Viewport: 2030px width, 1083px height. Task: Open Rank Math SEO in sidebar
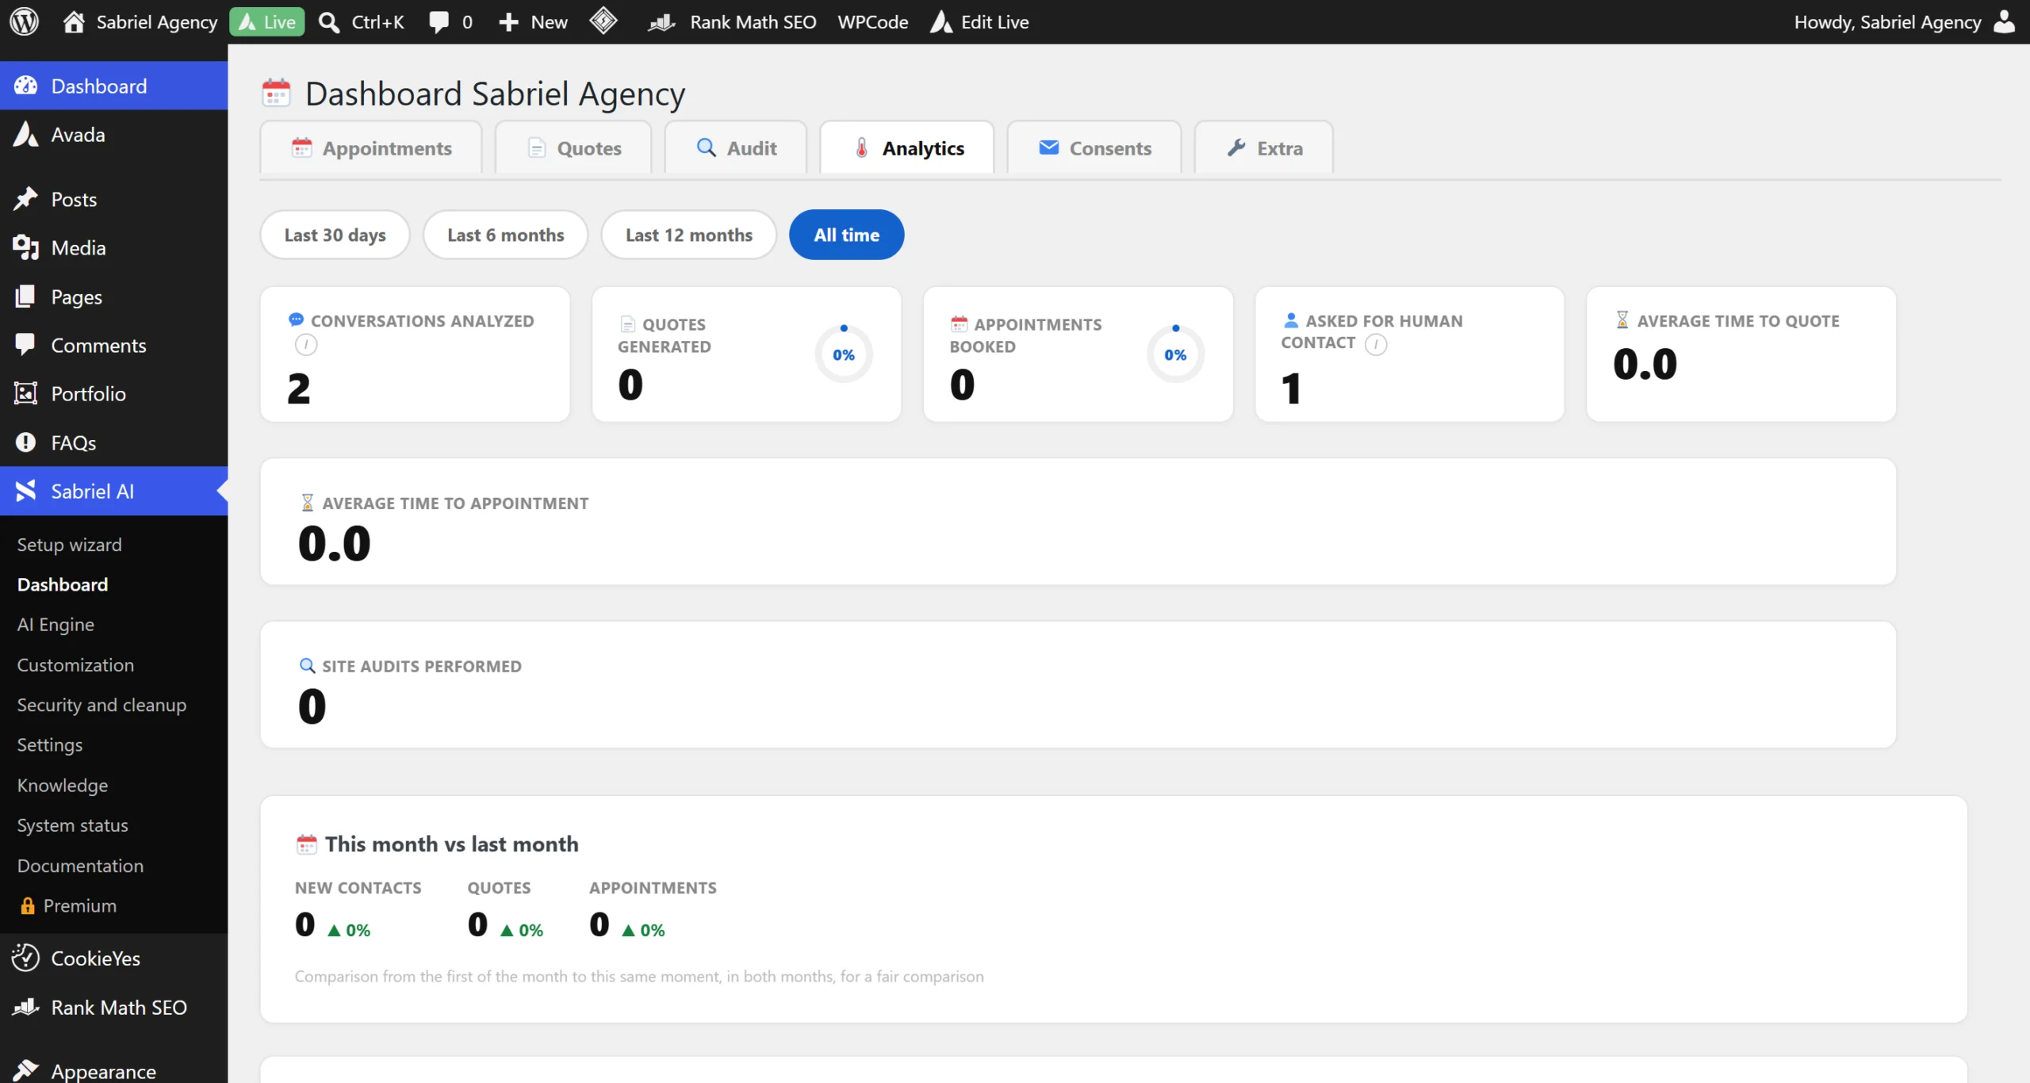(x=113, y=1007)
